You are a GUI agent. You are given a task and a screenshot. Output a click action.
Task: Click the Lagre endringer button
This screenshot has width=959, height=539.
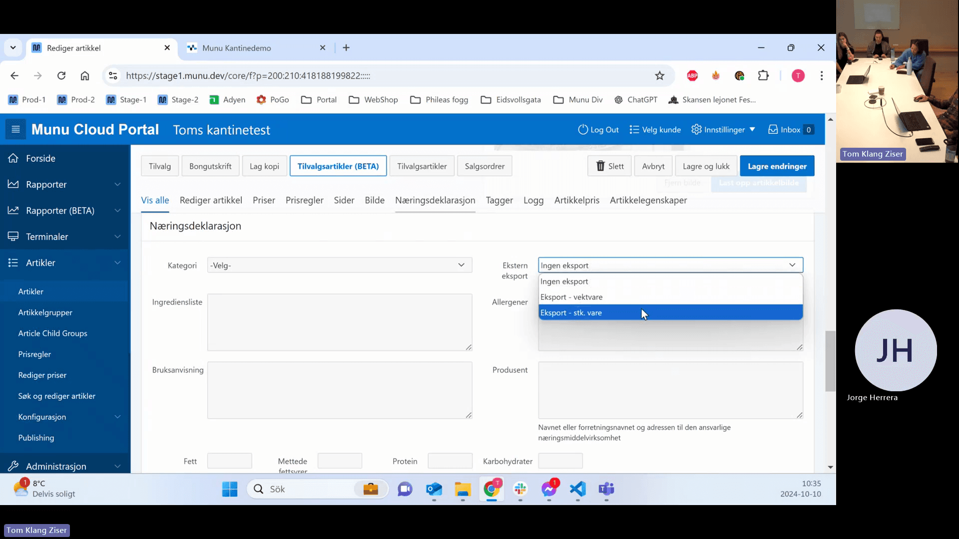(777, 166)
